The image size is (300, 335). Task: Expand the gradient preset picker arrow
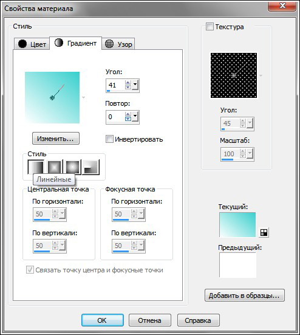83,97
